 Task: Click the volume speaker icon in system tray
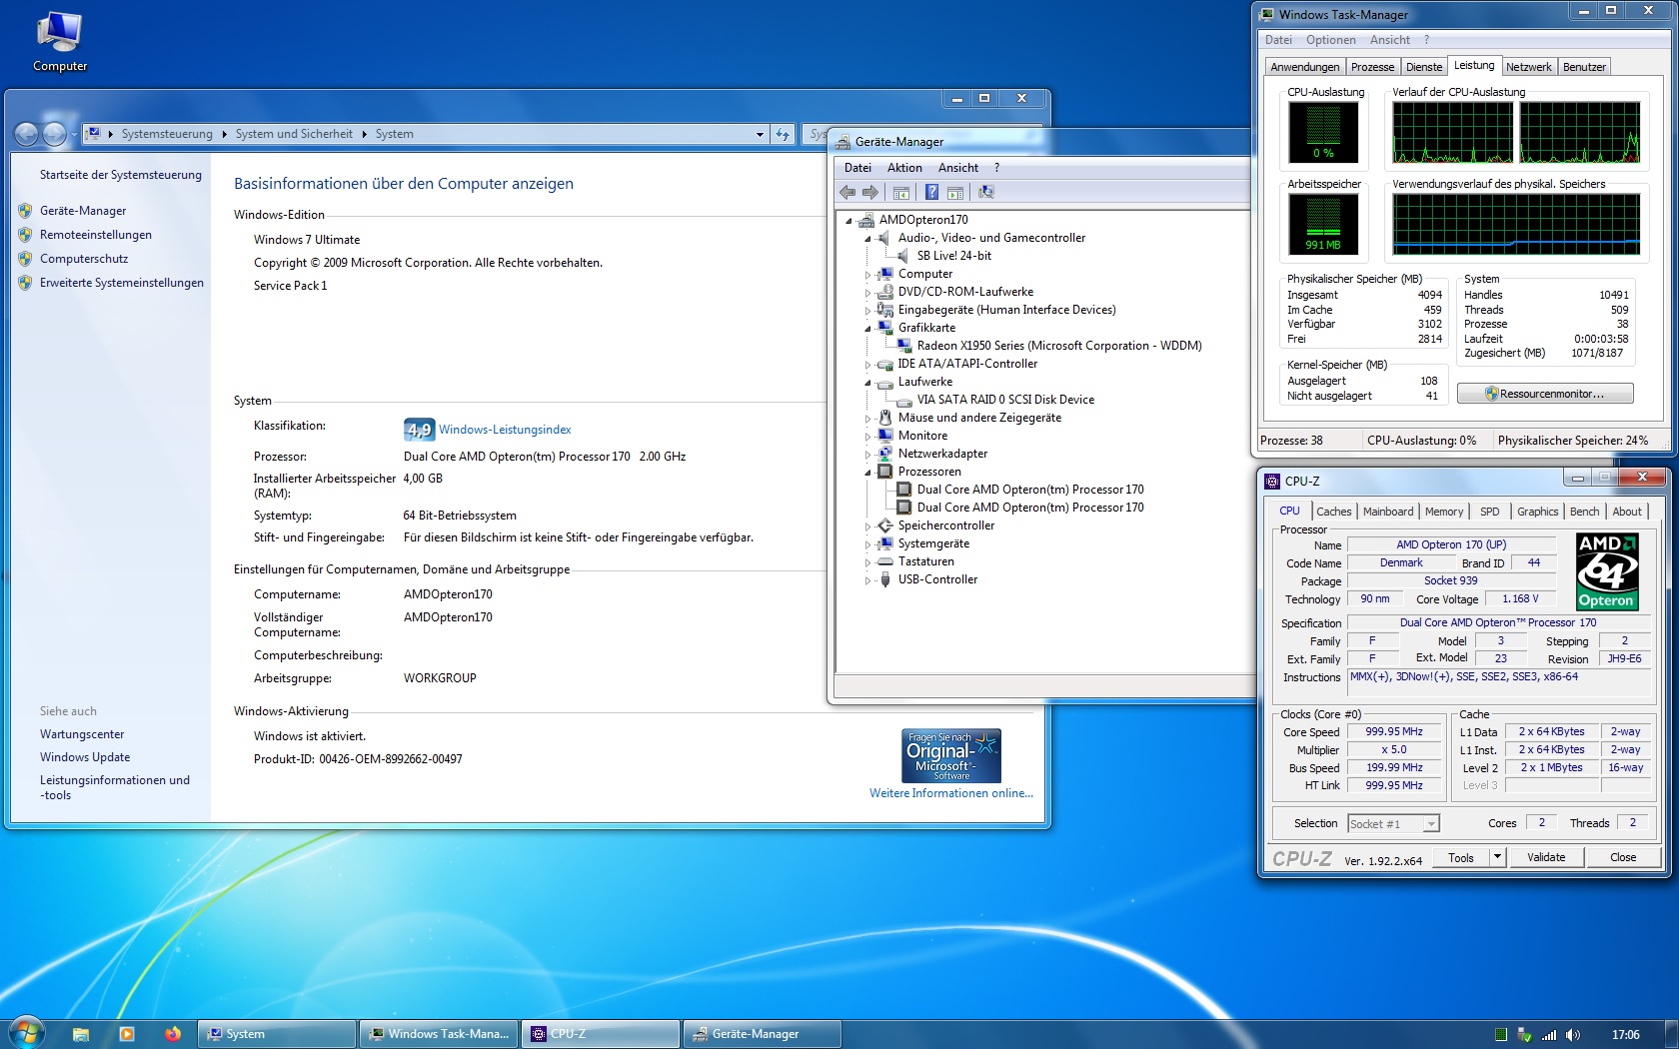pos(1572,1035)
